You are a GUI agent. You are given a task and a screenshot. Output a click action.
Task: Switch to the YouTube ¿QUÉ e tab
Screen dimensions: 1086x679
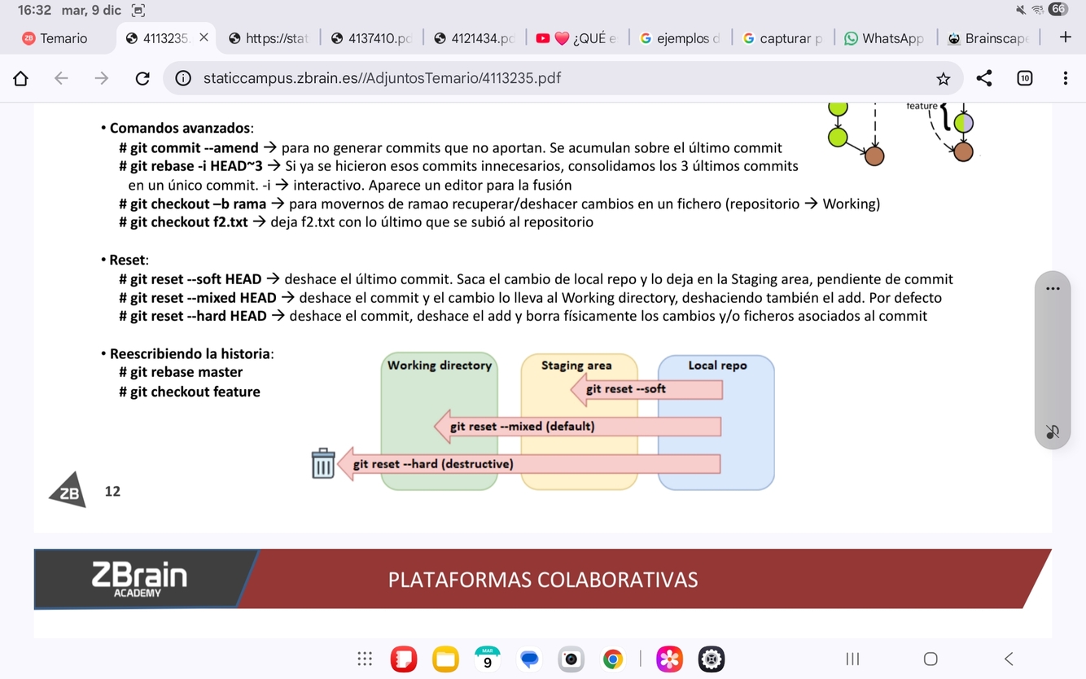tap(577, 38)
